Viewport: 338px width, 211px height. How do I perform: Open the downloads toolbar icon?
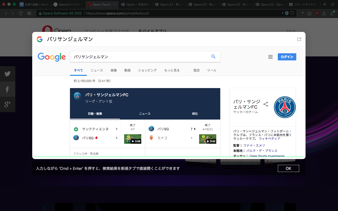pos(332,13)
